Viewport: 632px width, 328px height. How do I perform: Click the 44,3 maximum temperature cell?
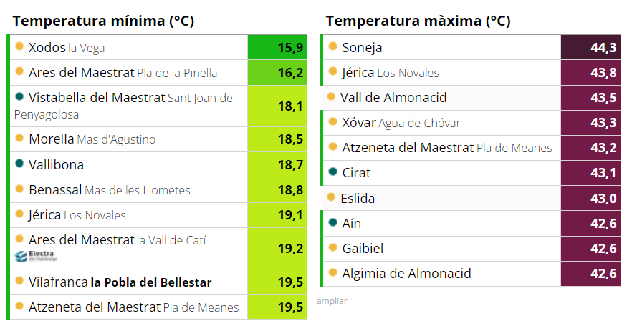click(x=590, y=48)
